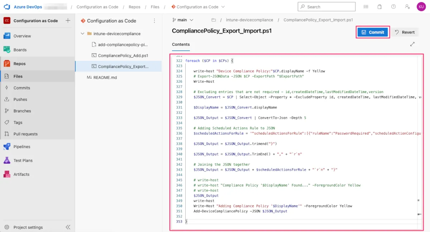Open more options for Configuration as Code repo
The width and height of the screenshot is (430, 232).
[154, 21]
